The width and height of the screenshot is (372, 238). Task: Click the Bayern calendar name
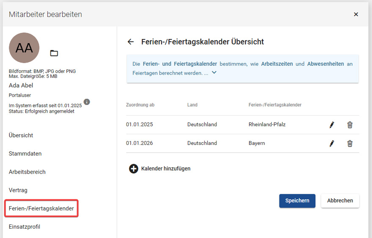pyautogui.click(x=257, y=143)
